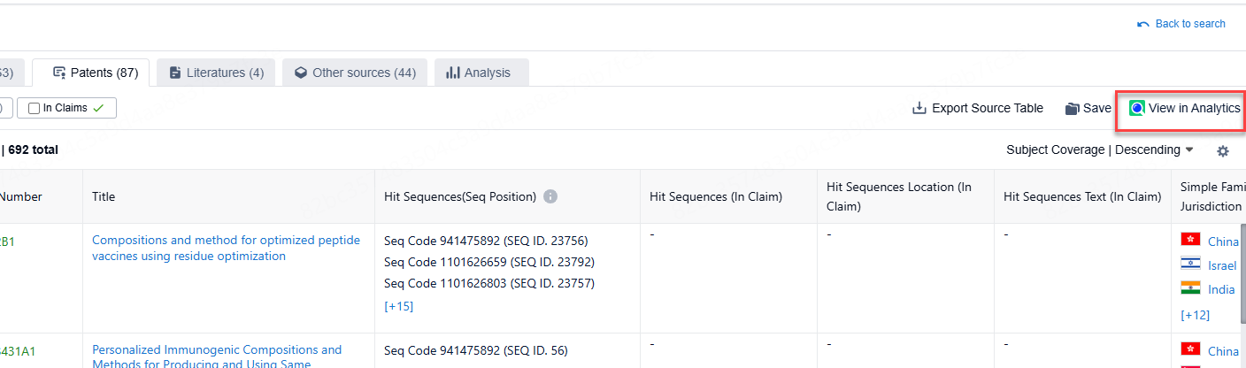Expand [+15] more hit sequences

pyautogui.click(x=398, y=306)
